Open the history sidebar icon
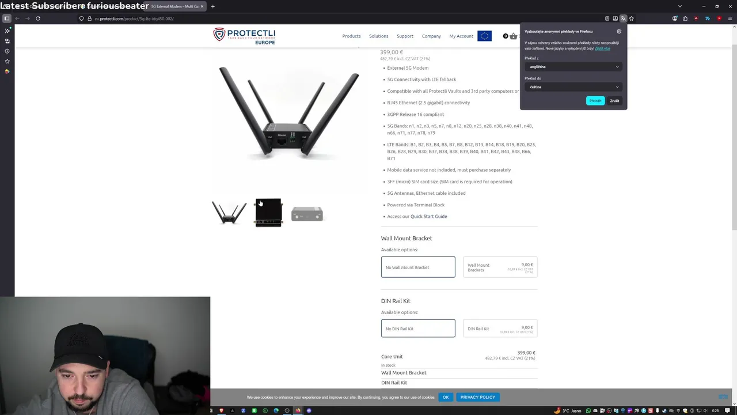This screenshot has height=415, width=737. point(7,51)
